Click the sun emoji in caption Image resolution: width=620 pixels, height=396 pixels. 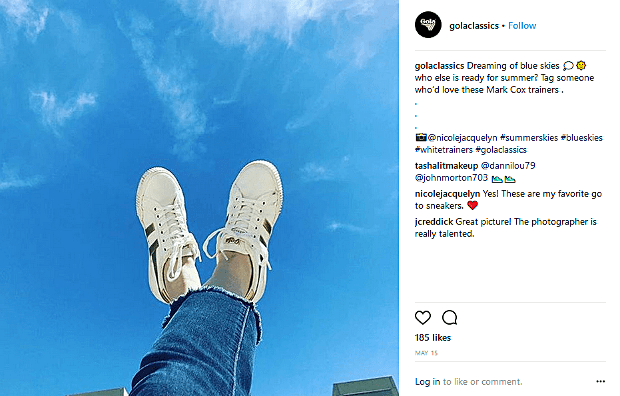pyautogui.click(x=581, y=65)
